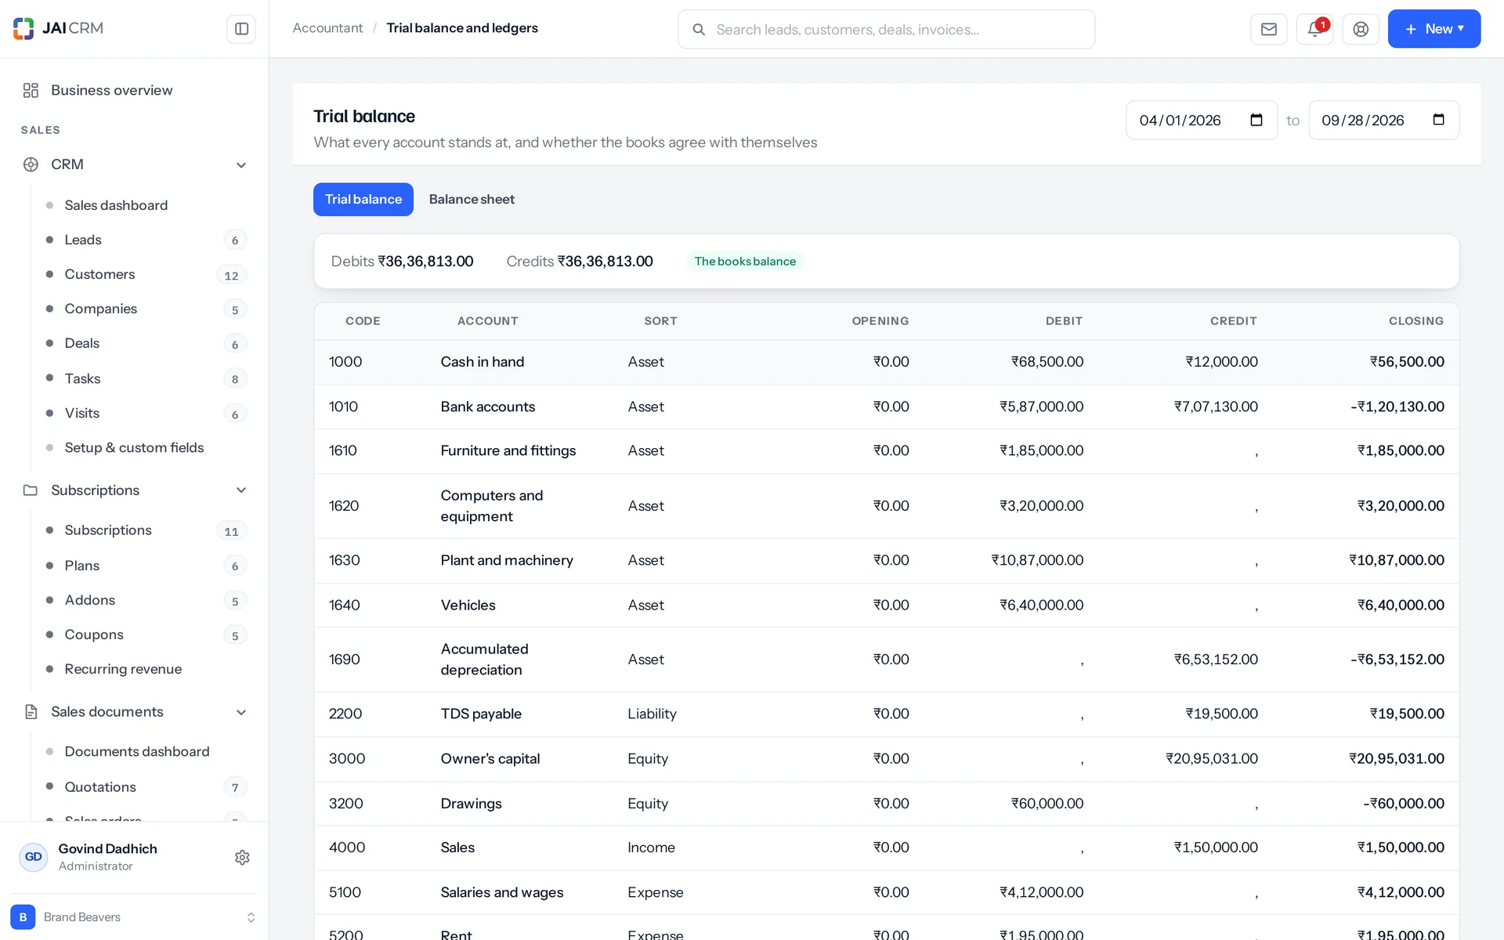Open Setup & custom fields
This screenshot has height=940, width=1504.
(x=134, y=447)
